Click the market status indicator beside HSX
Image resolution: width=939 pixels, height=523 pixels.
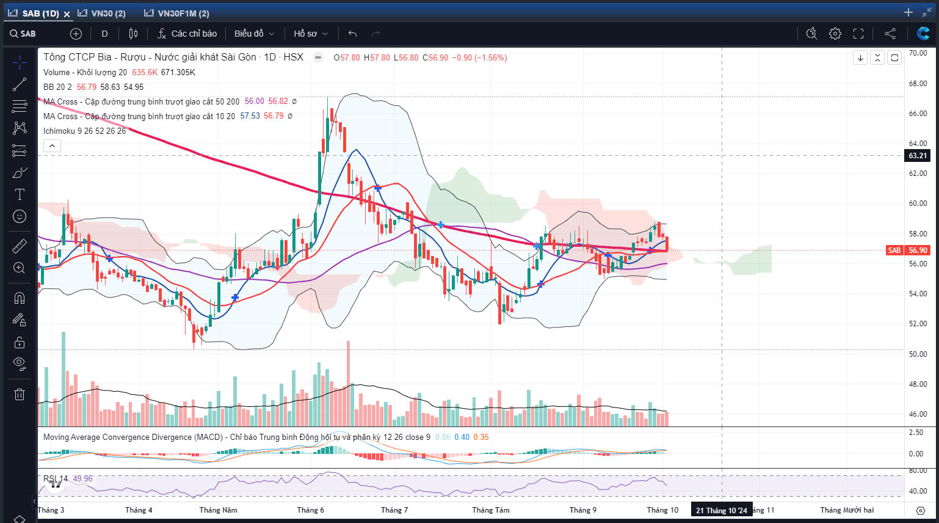point(317,57)
